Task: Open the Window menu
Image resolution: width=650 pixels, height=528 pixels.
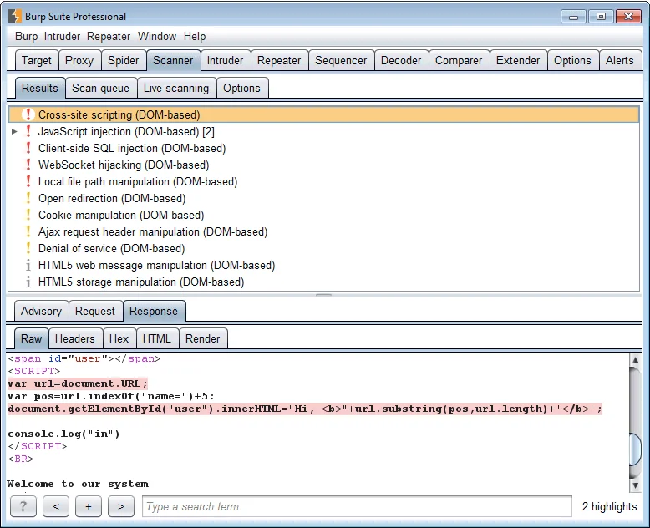Action: [x=157, y=37]
